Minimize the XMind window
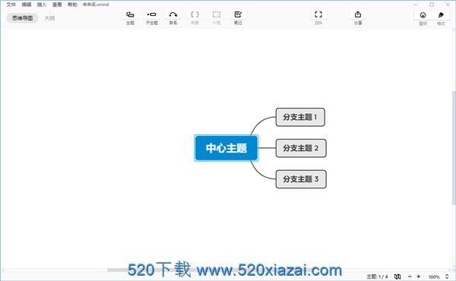The height and width of the screenshot is (281, 456). click(416, 5)
